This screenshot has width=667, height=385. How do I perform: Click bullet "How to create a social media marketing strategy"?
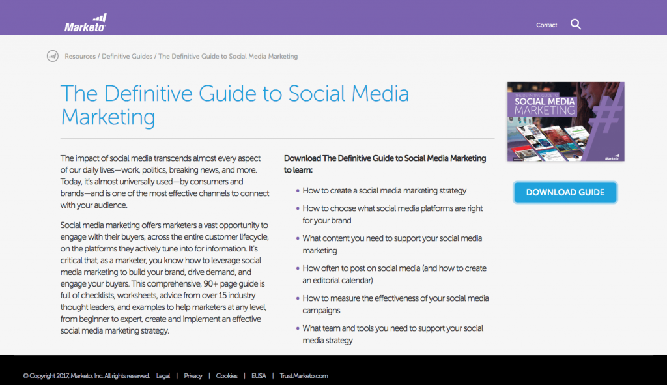pyautogui.click(x=384, y=191)
